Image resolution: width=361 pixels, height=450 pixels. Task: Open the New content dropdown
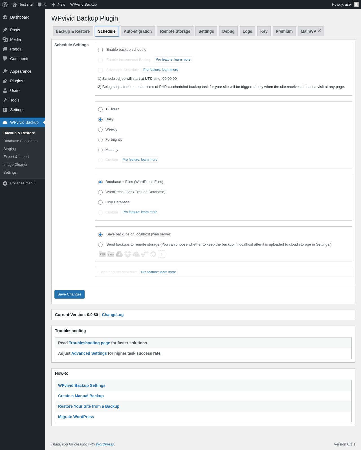tap(58, 5)
